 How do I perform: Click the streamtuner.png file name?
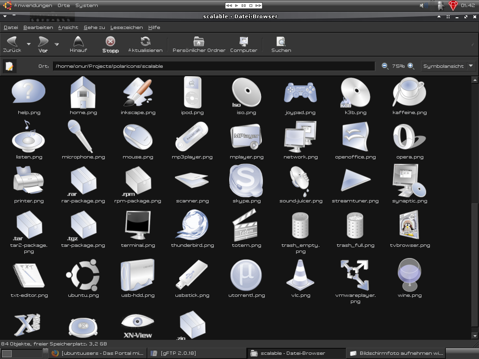[355, 201]
